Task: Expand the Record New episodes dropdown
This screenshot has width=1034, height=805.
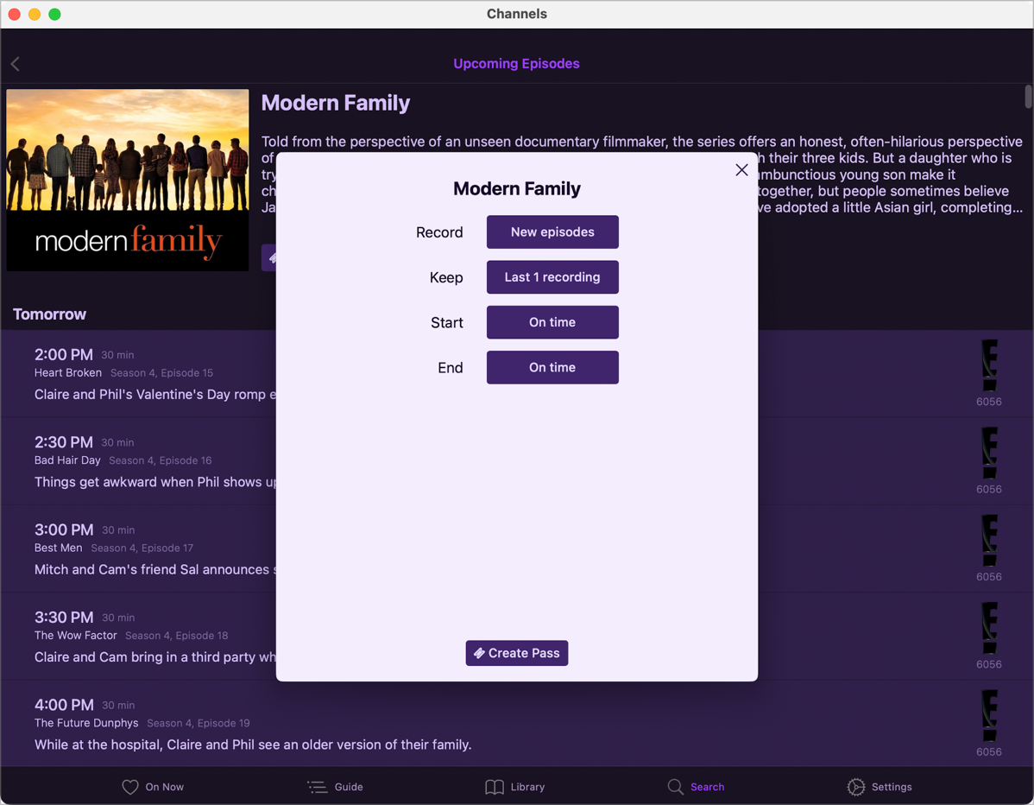Action: point(552,232)
